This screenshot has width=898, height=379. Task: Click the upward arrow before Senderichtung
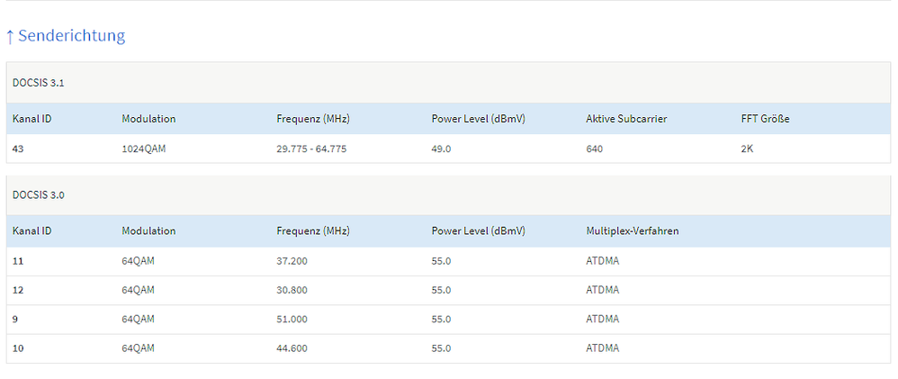(x=10, y=37)
